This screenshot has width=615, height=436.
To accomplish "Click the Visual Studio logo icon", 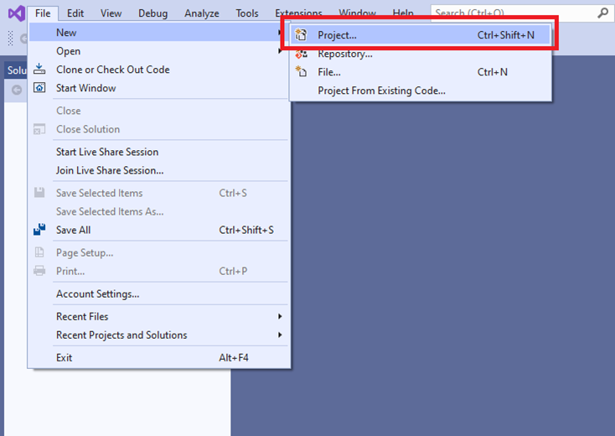I will point(14,13).
